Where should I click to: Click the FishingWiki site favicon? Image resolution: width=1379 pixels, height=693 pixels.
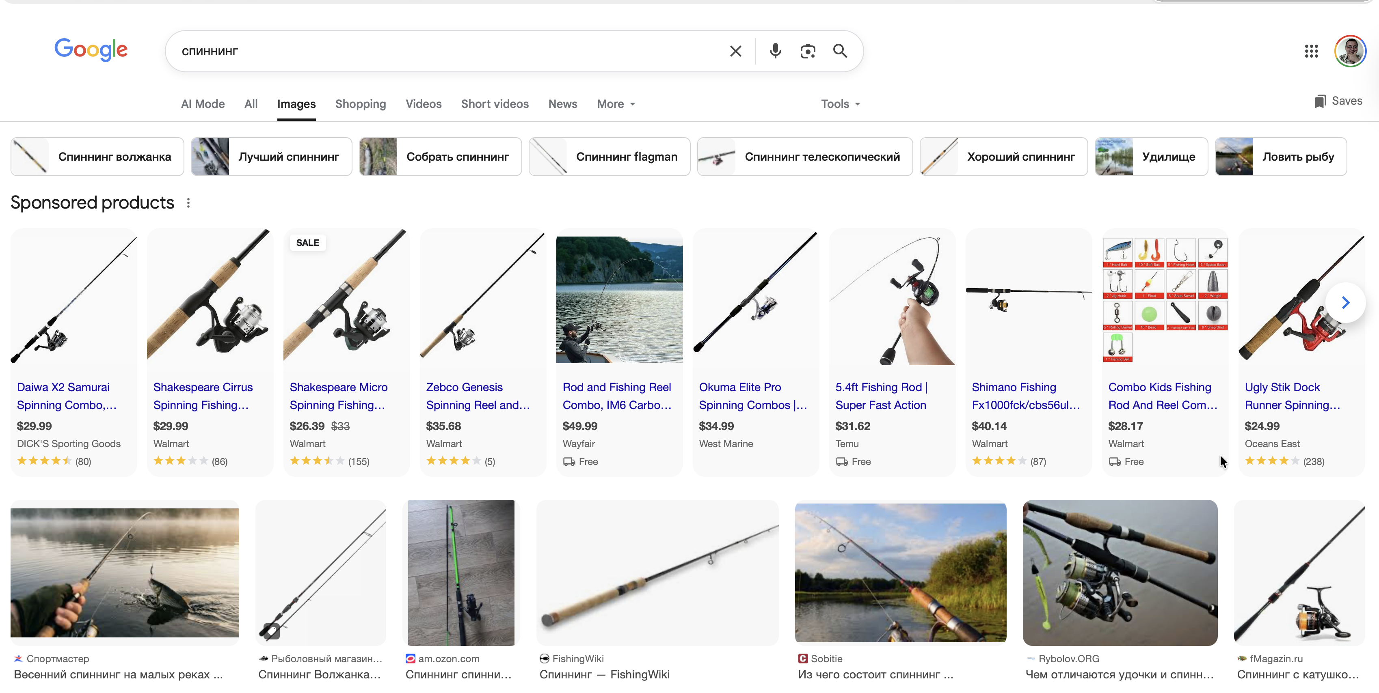(x=545, y=659)
